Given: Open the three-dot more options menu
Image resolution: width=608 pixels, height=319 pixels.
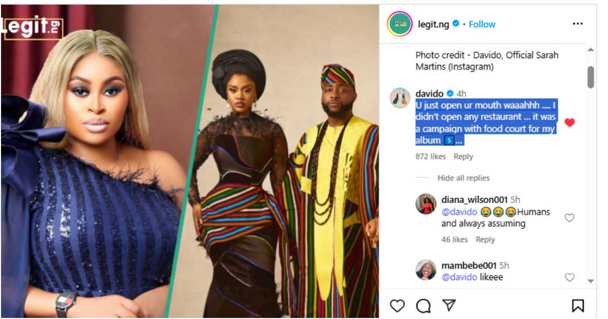Looking at the screenshot, I should click(578, 24).
